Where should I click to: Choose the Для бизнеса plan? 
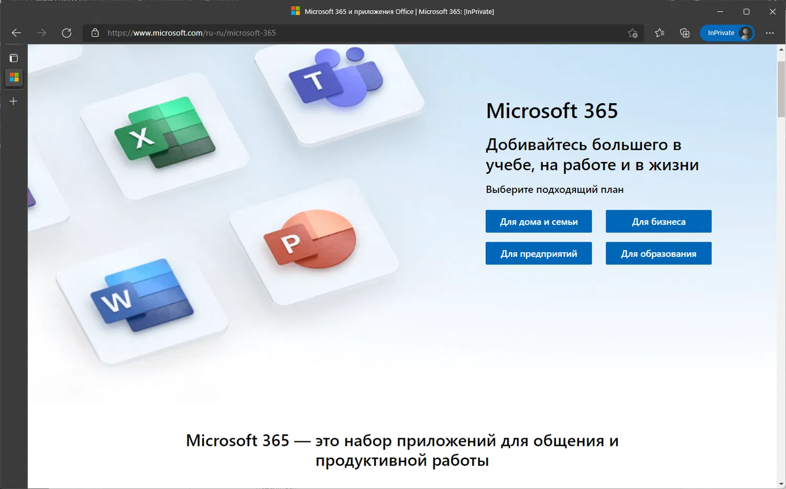click(x=659, y=222)
